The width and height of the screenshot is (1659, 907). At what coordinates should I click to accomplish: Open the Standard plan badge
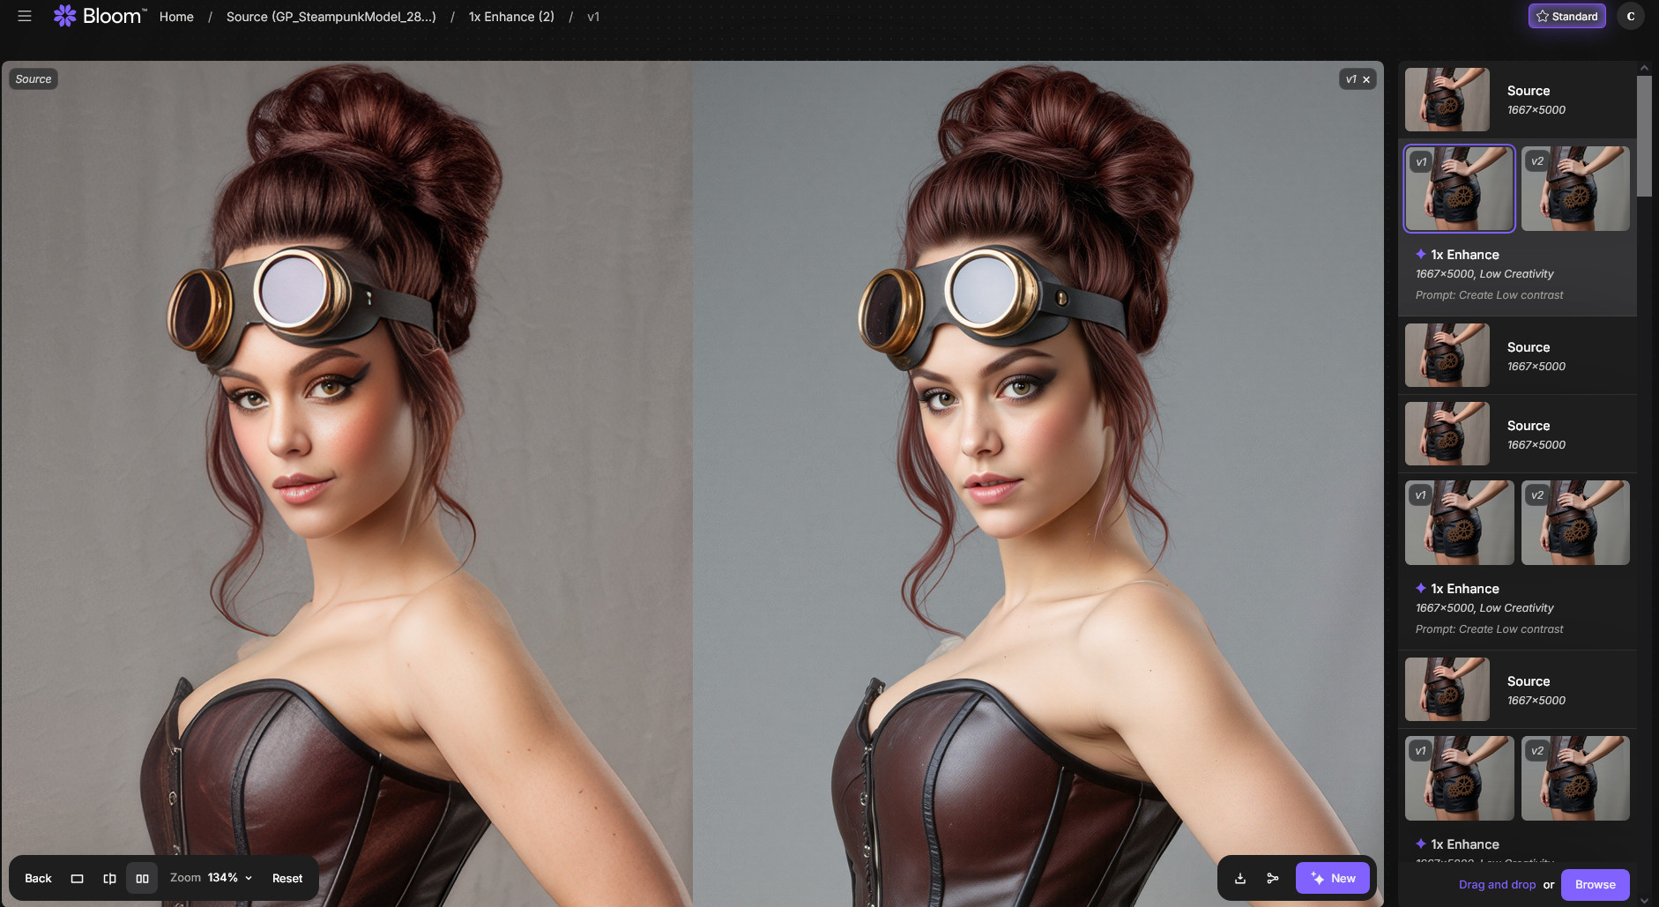pyautogui.click(x=1566, y=17)
